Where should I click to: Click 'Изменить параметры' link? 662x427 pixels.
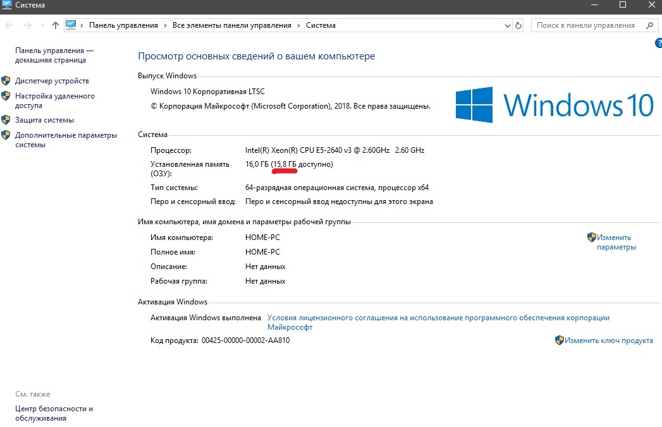tap(616, 242)
